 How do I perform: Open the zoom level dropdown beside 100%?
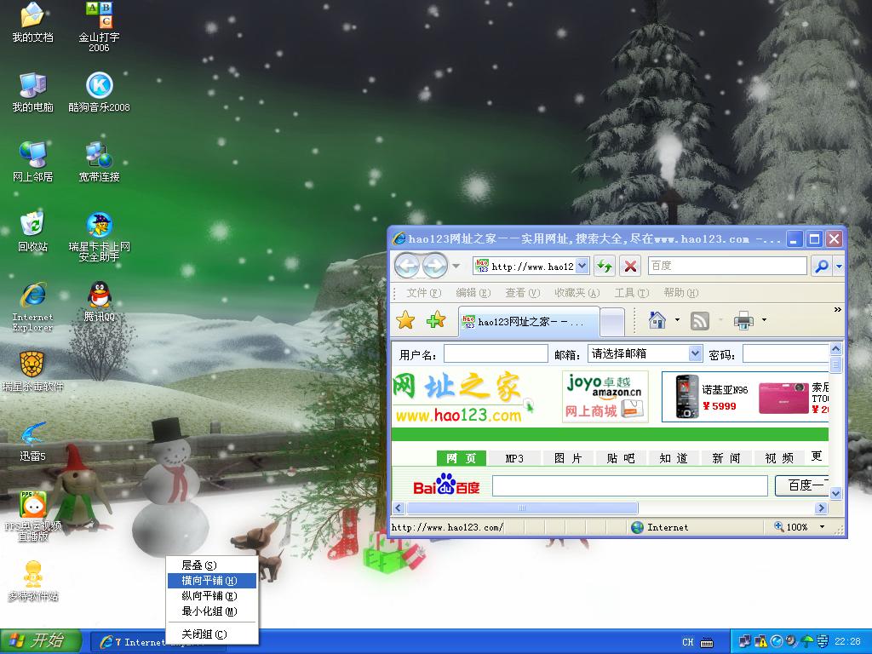point(822,526)
